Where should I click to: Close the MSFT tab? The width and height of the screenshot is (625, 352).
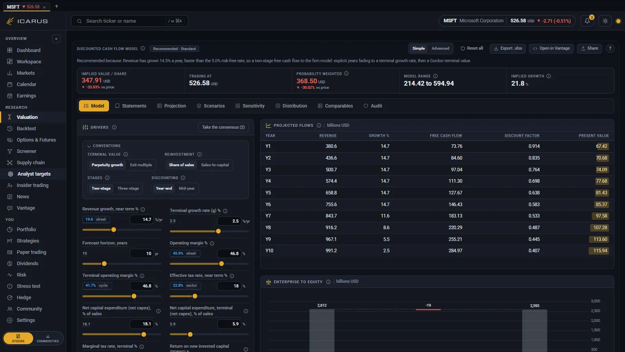(x=45, y=7)
